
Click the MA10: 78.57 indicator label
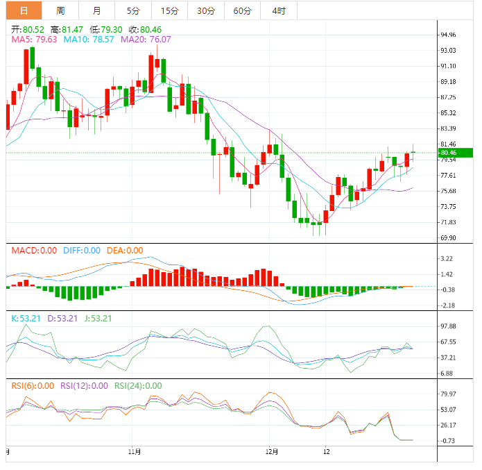point(89,40)
